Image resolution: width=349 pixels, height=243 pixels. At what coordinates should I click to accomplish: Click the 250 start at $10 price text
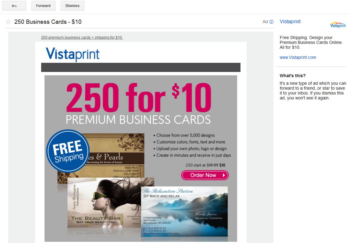click(x=205, y=165)
